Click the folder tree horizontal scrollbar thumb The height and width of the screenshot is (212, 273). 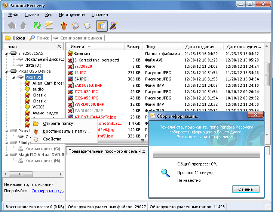[x=21, y=174]
